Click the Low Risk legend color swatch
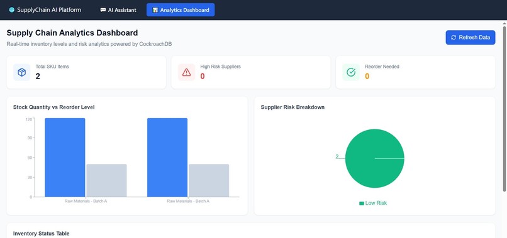507x238 pixels. (x=362, y=203)
